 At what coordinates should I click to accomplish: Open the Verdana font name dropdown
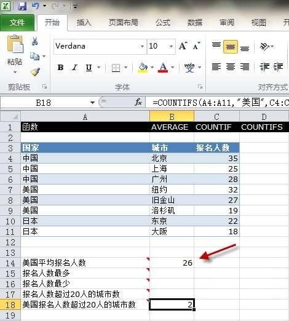pos(142,47)
